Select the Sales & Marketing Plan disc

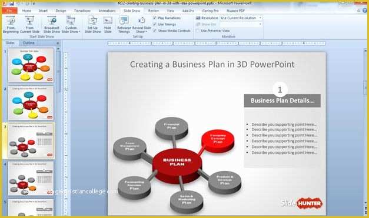tap(187, 202)
